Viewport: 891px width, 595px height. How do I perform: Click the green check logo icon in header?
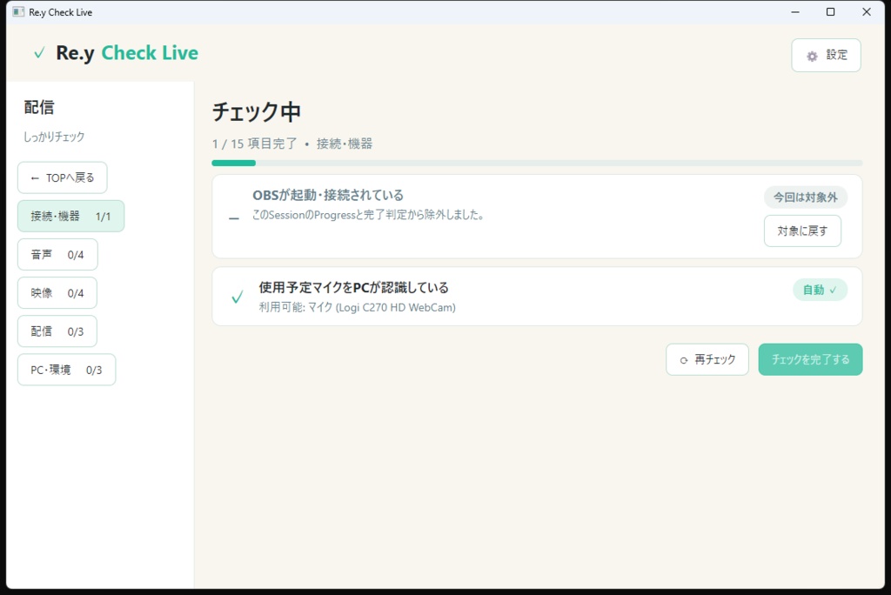tap(39, 53)
